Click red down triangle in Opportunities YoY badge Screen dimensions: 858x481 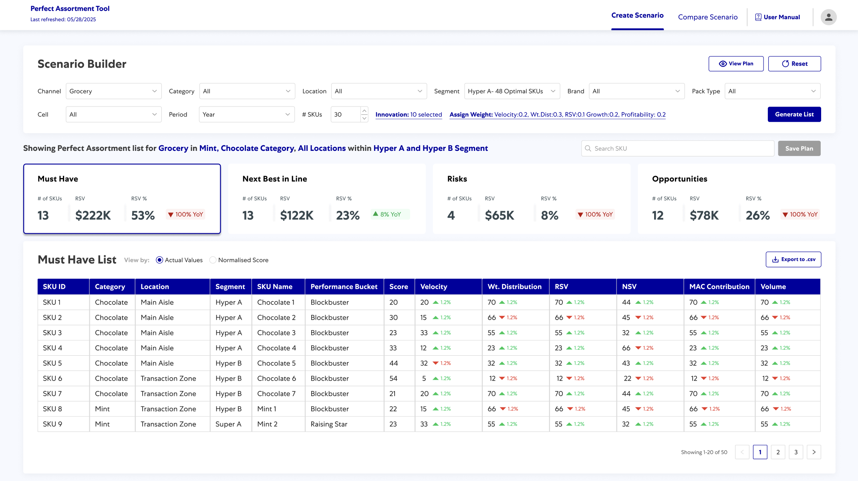pos(785,215)
